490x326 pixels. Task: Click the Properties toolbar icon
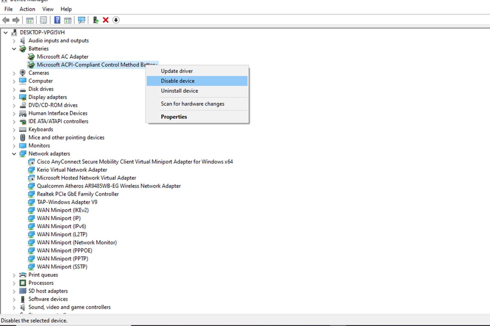pyautogui.click(x=43, y=20)
